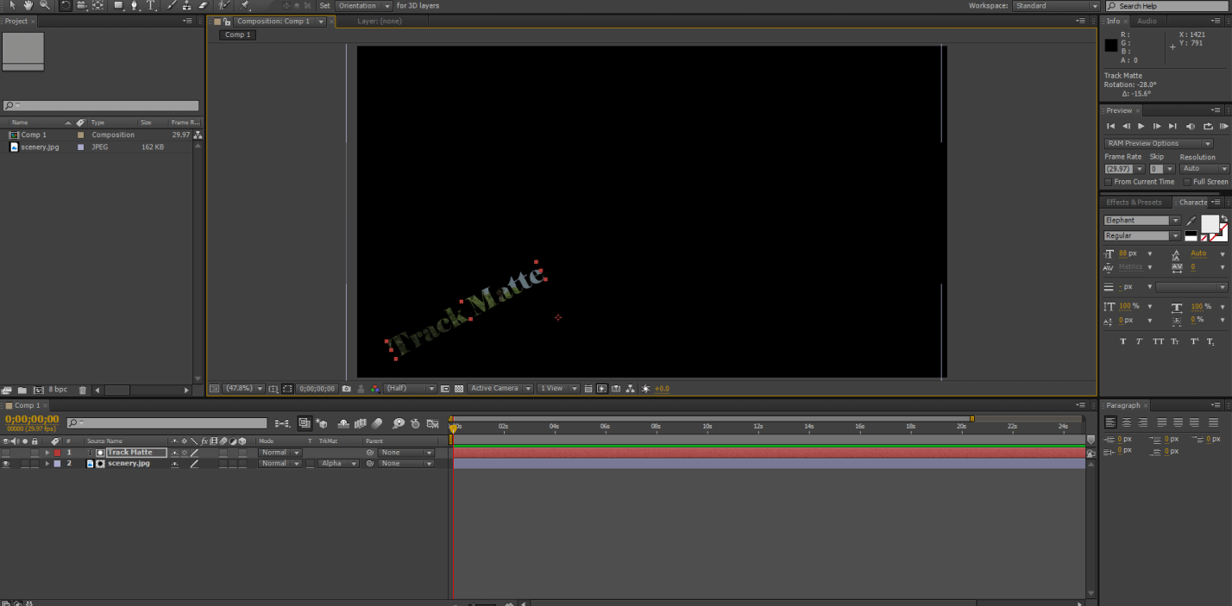
Task: Hide the Track Matte layer visibility
Action: (5, 452)
